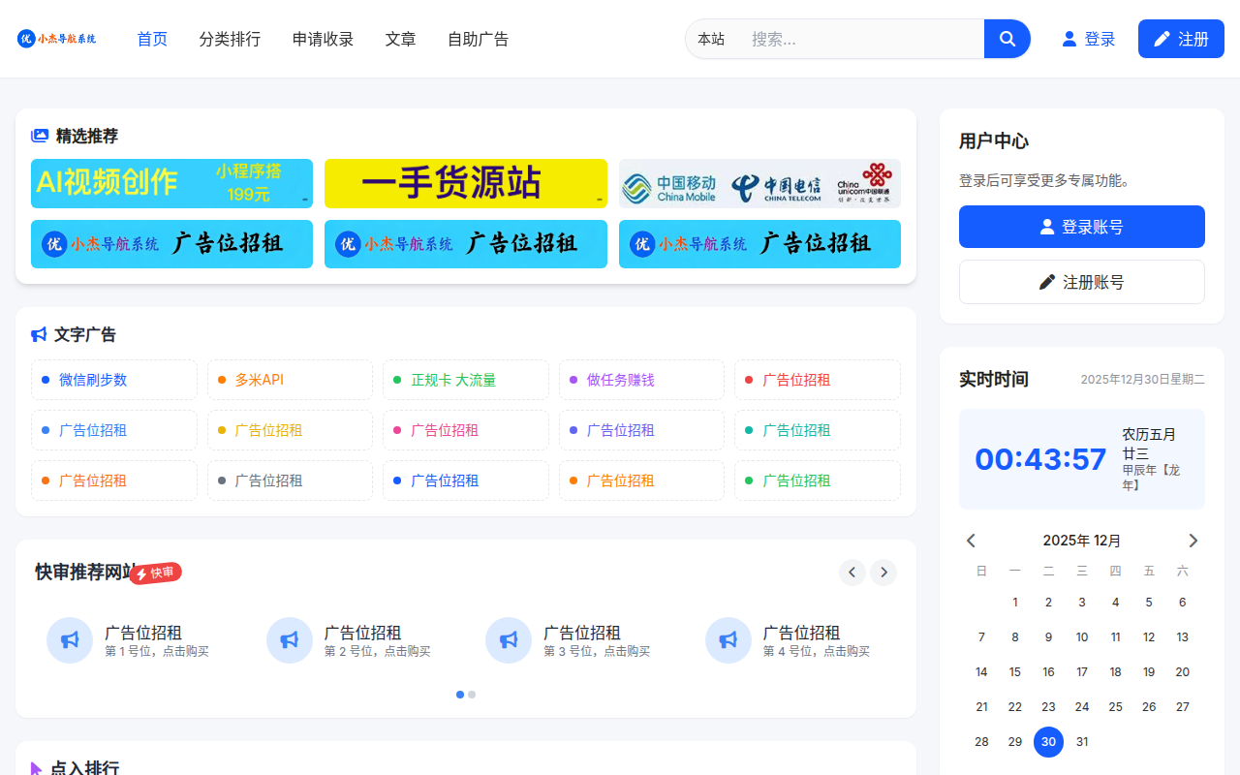Click the pencil icon on the header 注册 button
This screenshot has width=1240, height=775.
(1162, 38)
